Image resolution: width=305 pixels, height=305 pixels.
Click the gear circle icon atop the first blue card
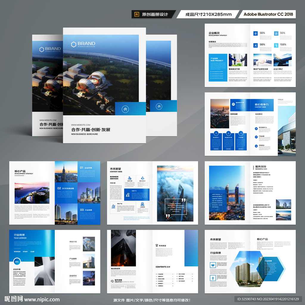(x=216, y=133)
